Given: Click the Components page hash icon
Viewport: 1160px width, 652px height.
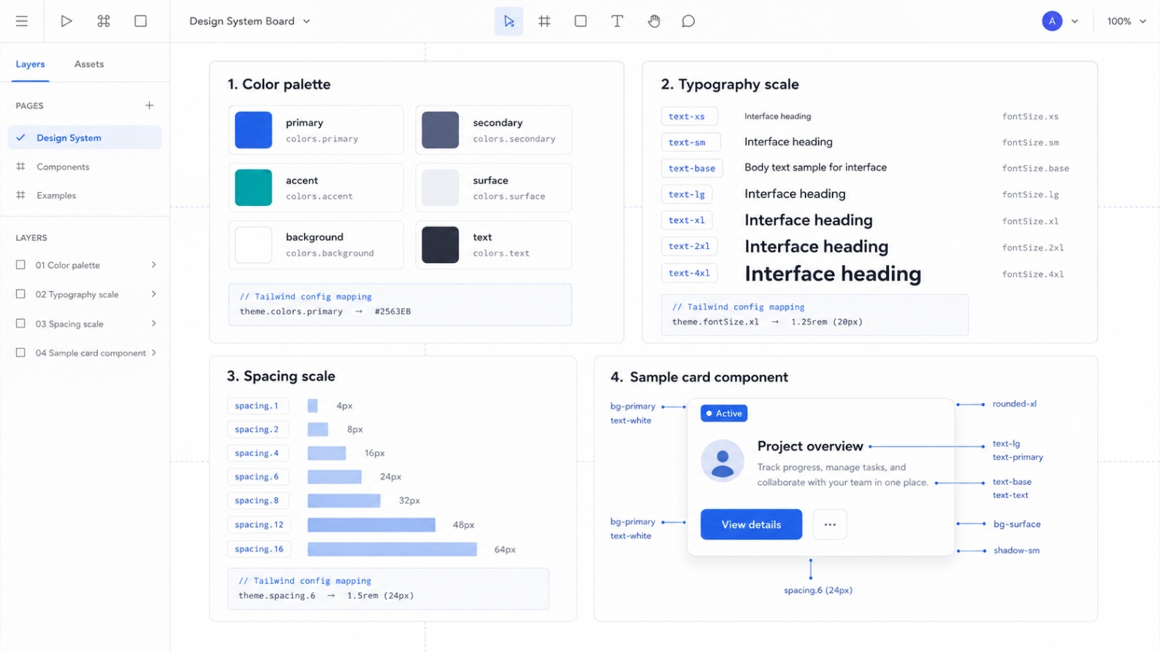Looking at the screenshot, I should pyautogui.click(x=20, y=166).
